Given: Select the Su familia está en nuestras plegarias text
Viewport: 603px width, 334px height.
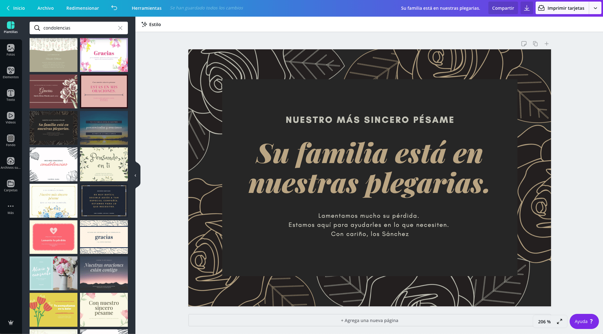Looking at the screenshot, I should tap(369, 169).
